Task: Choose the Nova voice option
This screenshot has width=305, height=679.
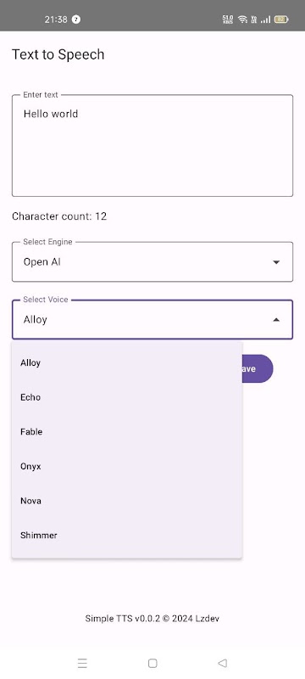Action: click(x=126, y=501)
